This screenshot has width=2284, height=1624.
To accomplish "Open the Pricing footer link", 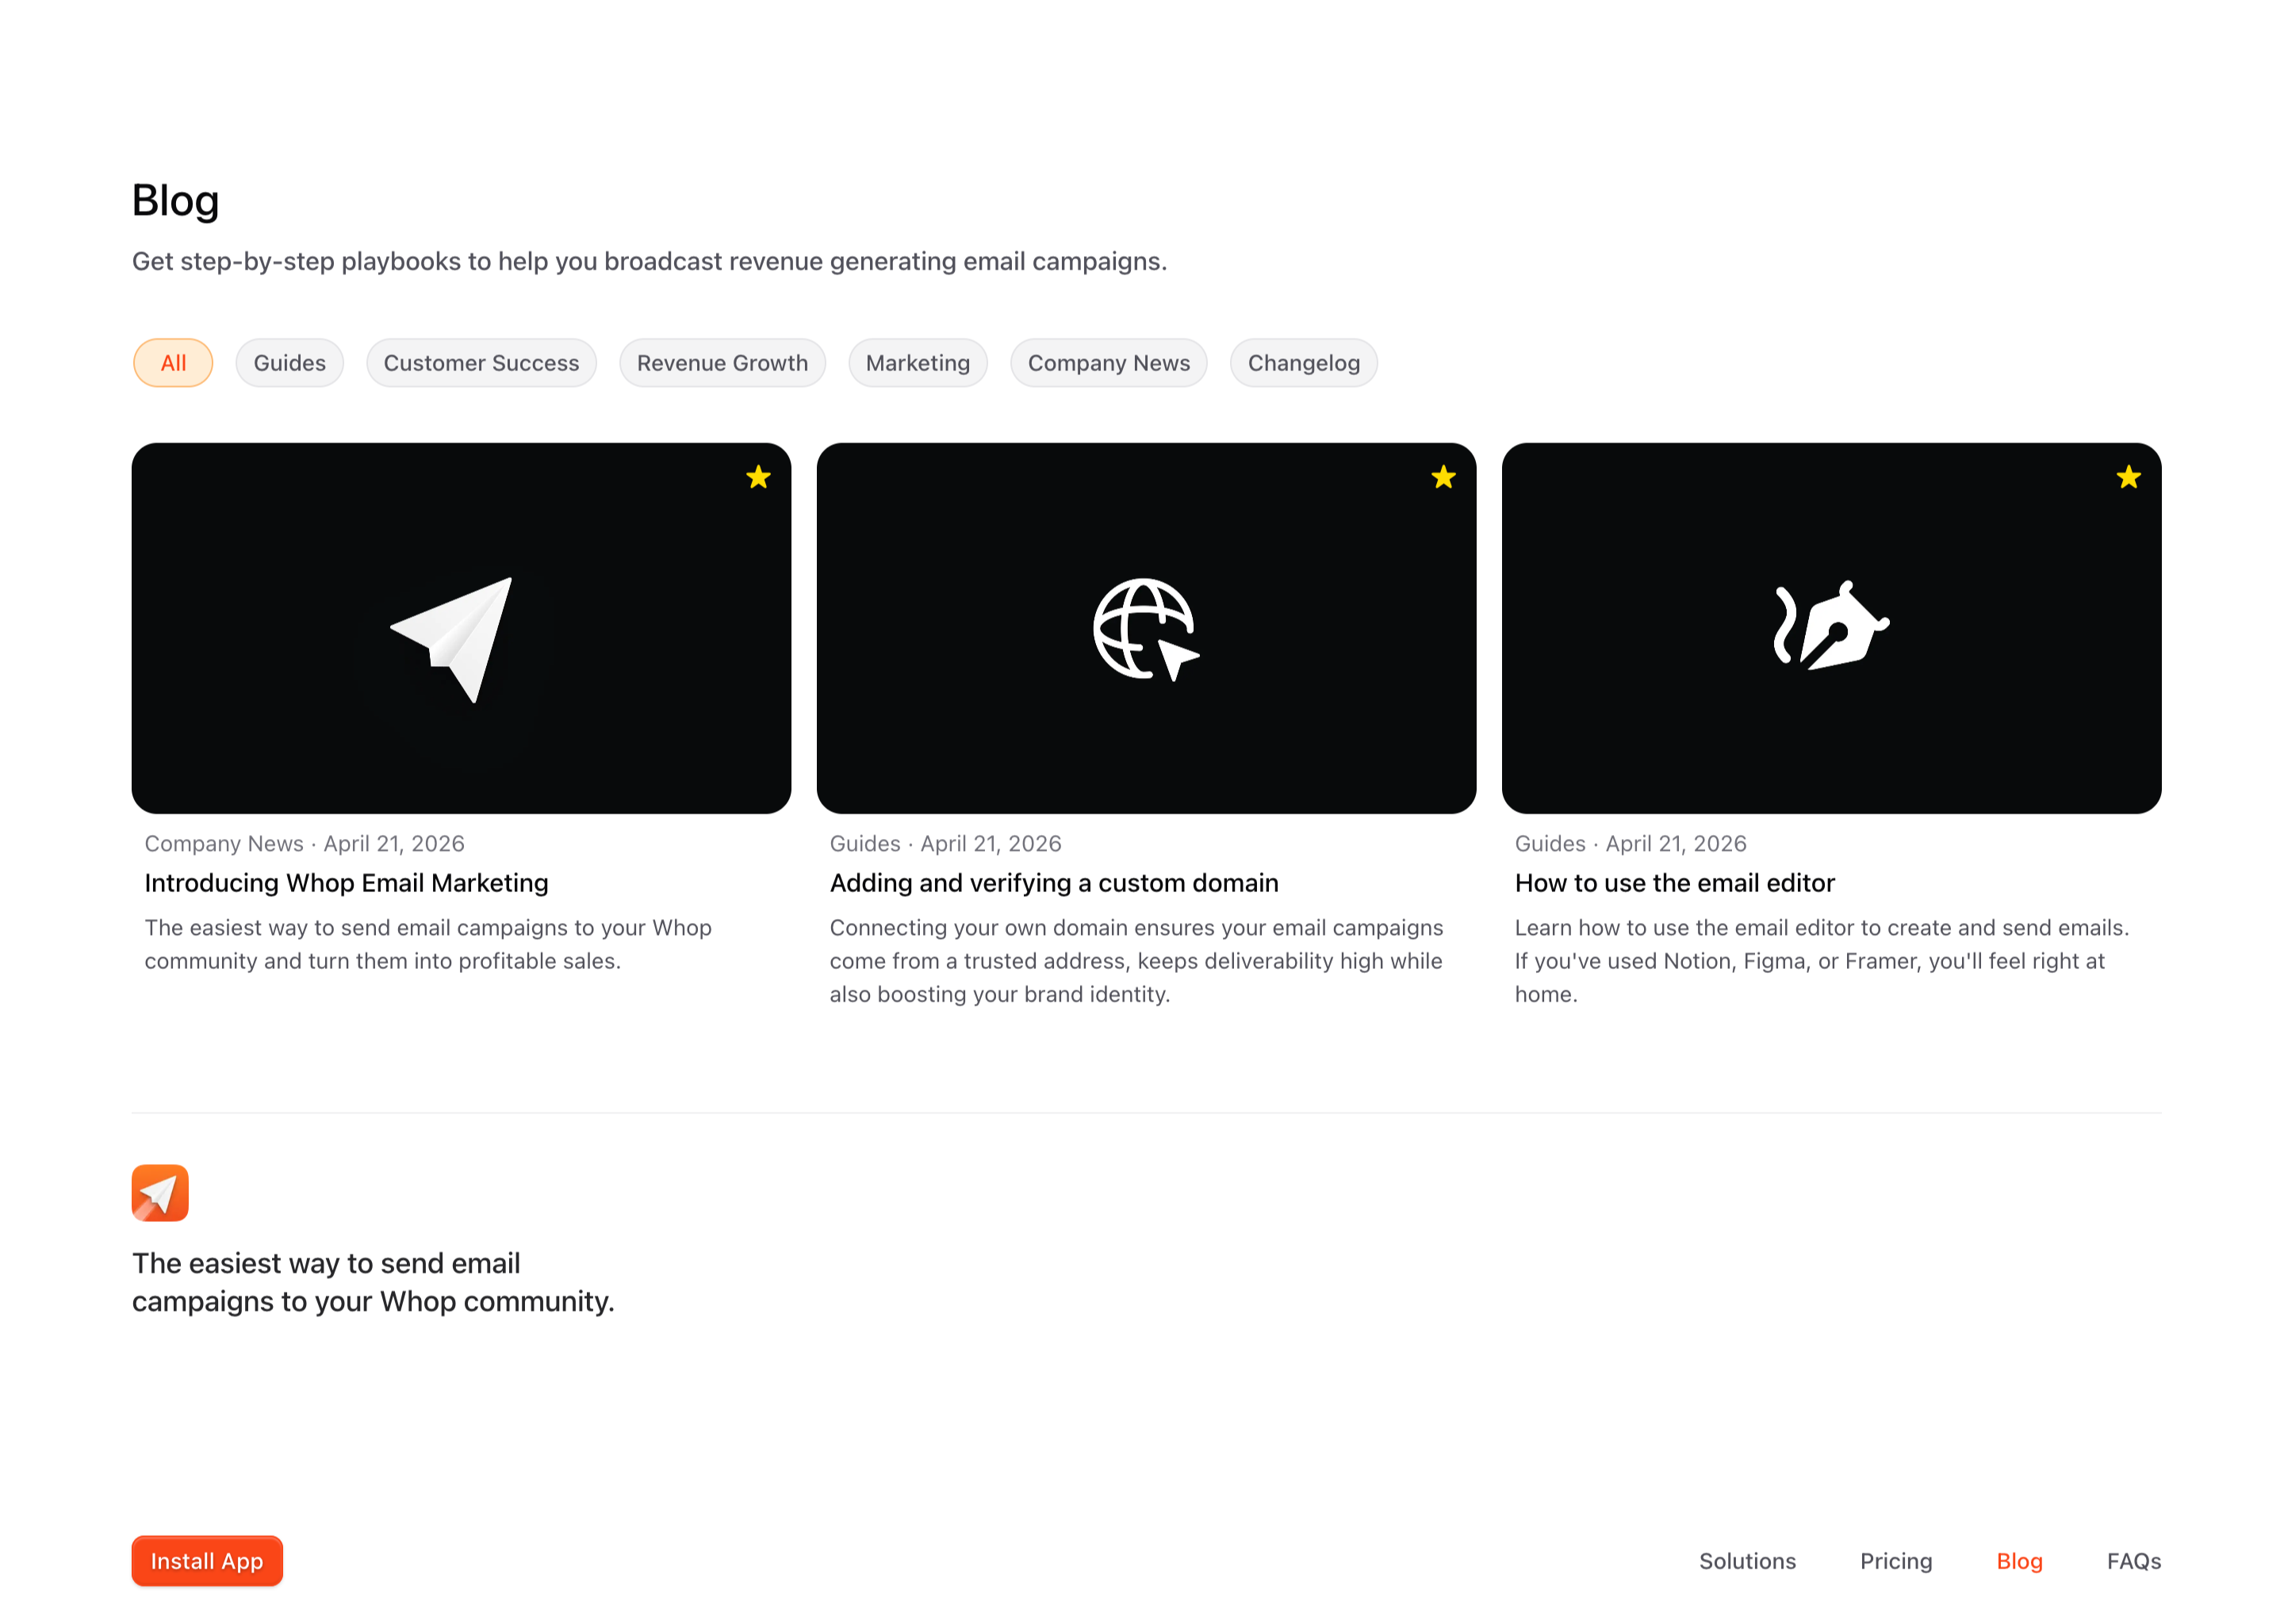I will pos(1896,1561).
